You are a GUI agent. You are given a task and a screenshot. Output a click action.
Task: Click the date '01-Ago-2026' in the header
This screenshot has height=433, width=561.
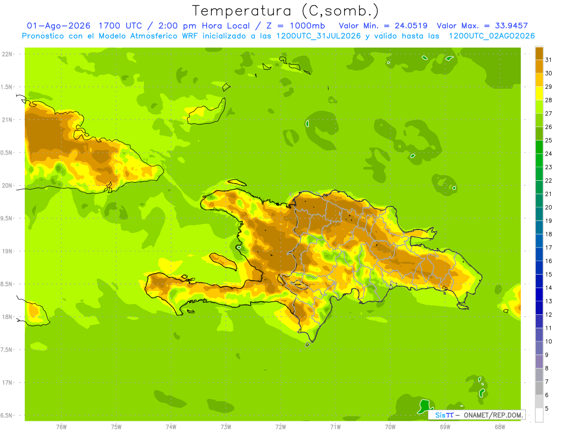(58, 26)
